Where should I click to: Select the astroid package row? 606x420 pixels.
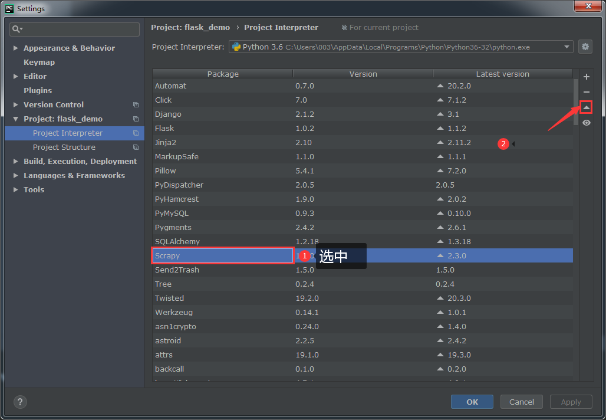[363, 341]
